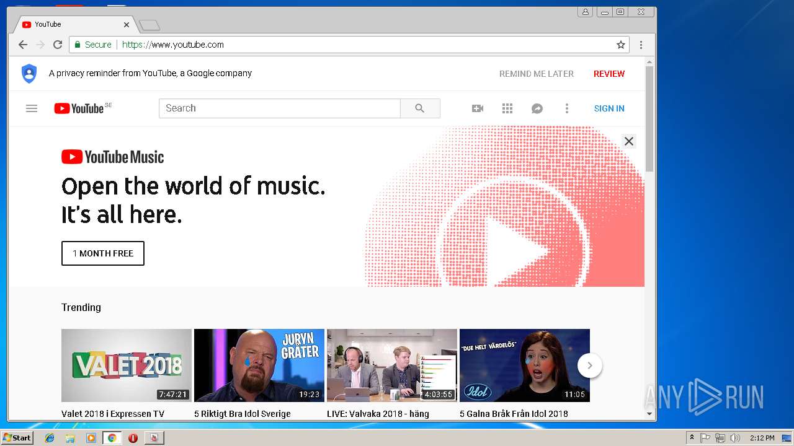This screenshot has height=446, width=794.
Task: Open the Valet 2018 video thumbnail
Action: pyautogui.click(x=127, y=365)
